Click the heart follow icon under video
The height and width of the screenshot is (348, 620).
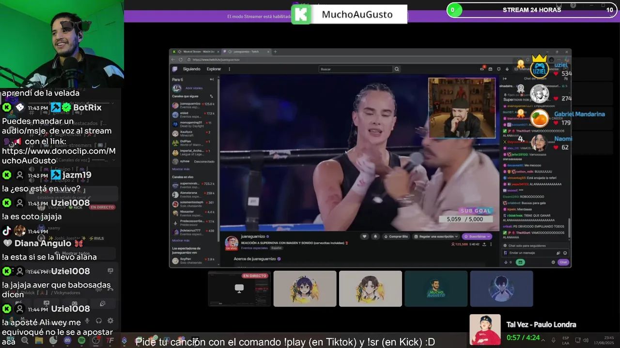pos(364,236)
